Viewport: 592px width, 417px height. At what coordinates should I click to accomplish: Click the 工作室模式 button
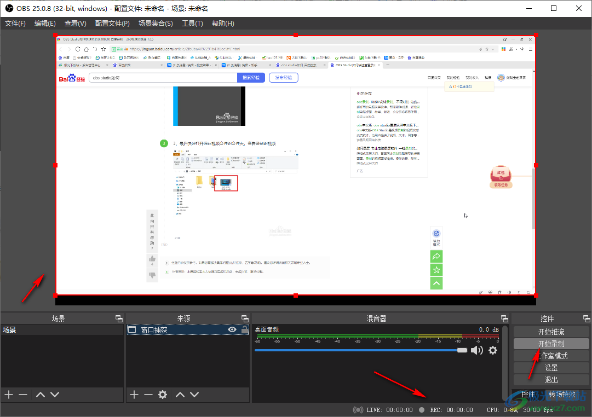tap(551, 356)
